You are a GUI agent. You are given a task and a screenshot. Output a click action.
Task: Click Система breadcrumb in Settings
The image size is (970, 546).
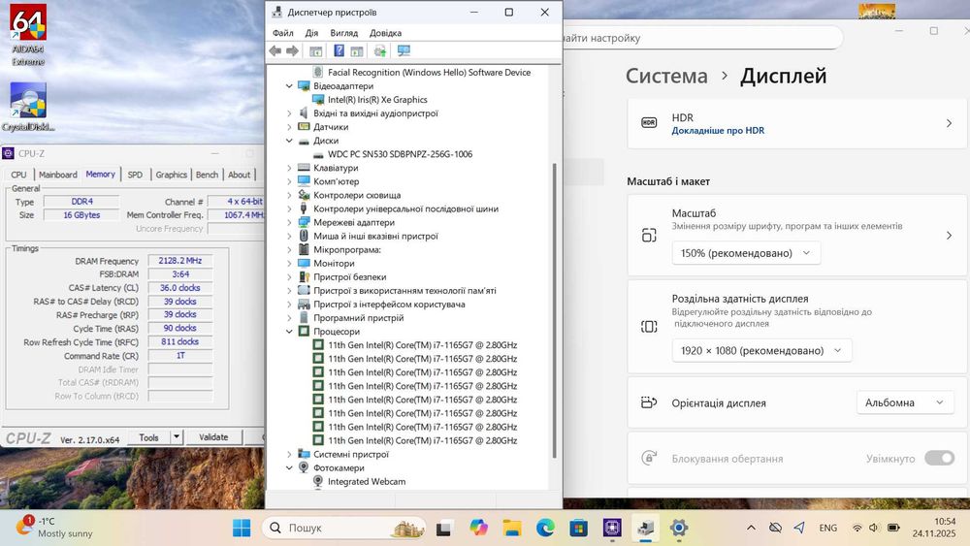[666, 76]
